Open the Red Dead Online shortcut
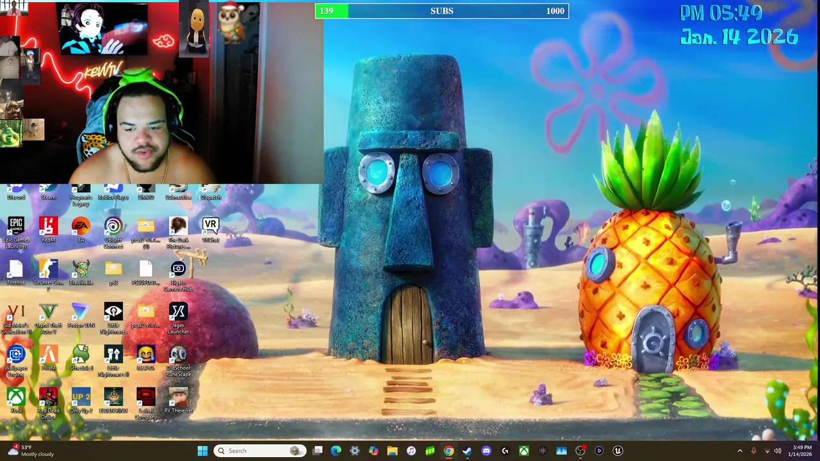This screenshot has width=820, height=461. (48, 404)
